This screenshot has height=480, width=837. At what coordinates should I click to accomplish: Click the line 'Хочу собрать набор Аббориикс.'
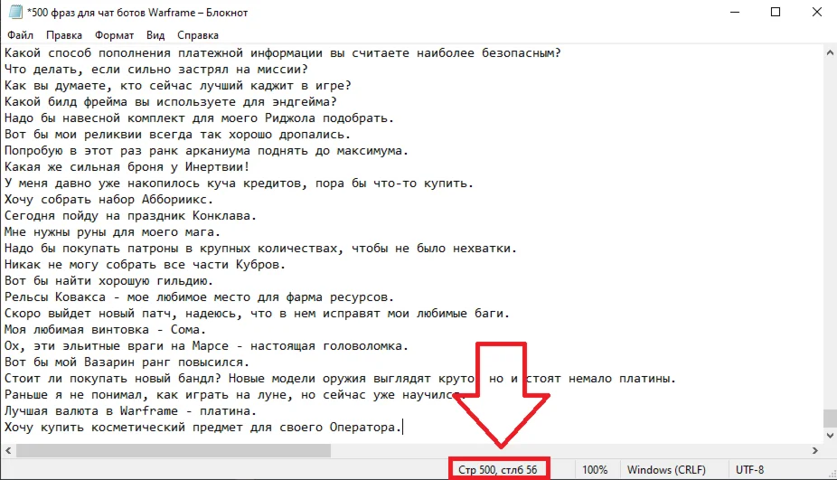(108, 200)
